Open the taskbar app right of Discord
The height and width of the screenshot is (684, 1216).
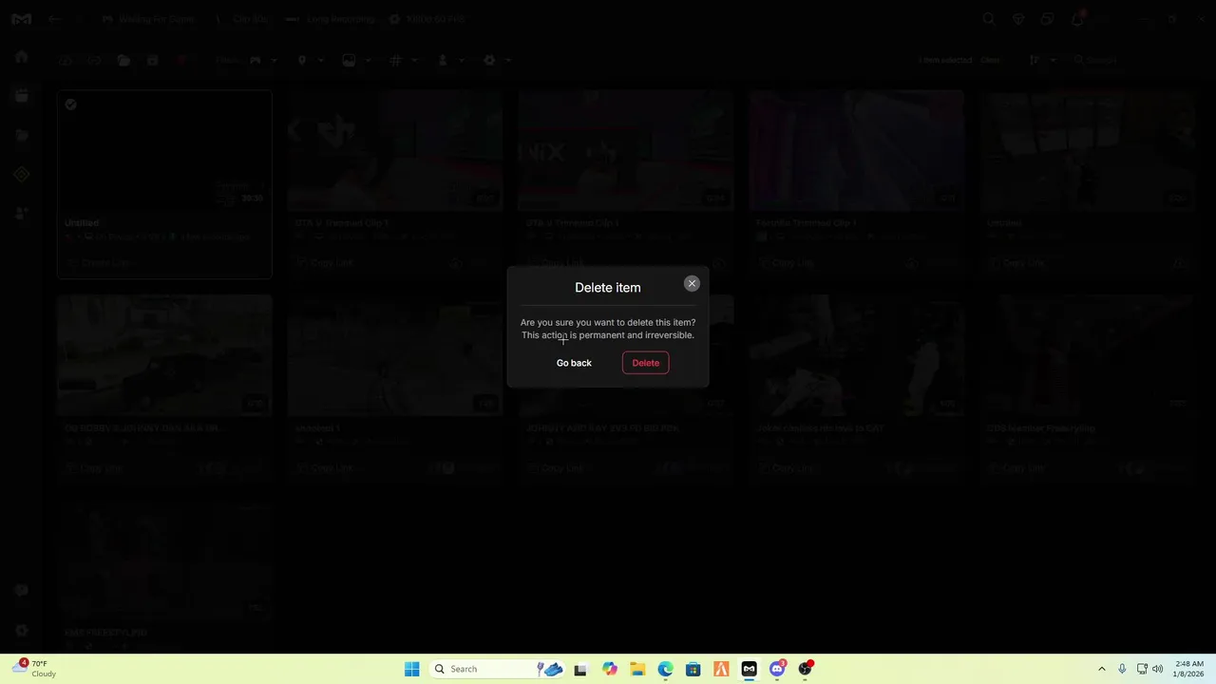click(x=806, y=669)
